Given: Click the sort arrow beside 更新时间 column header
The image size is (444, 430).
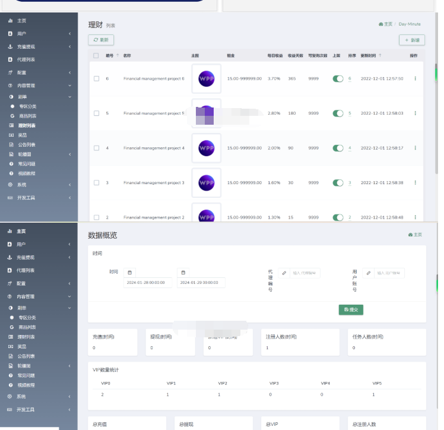Looking at the screenshot, I should 380,55.
